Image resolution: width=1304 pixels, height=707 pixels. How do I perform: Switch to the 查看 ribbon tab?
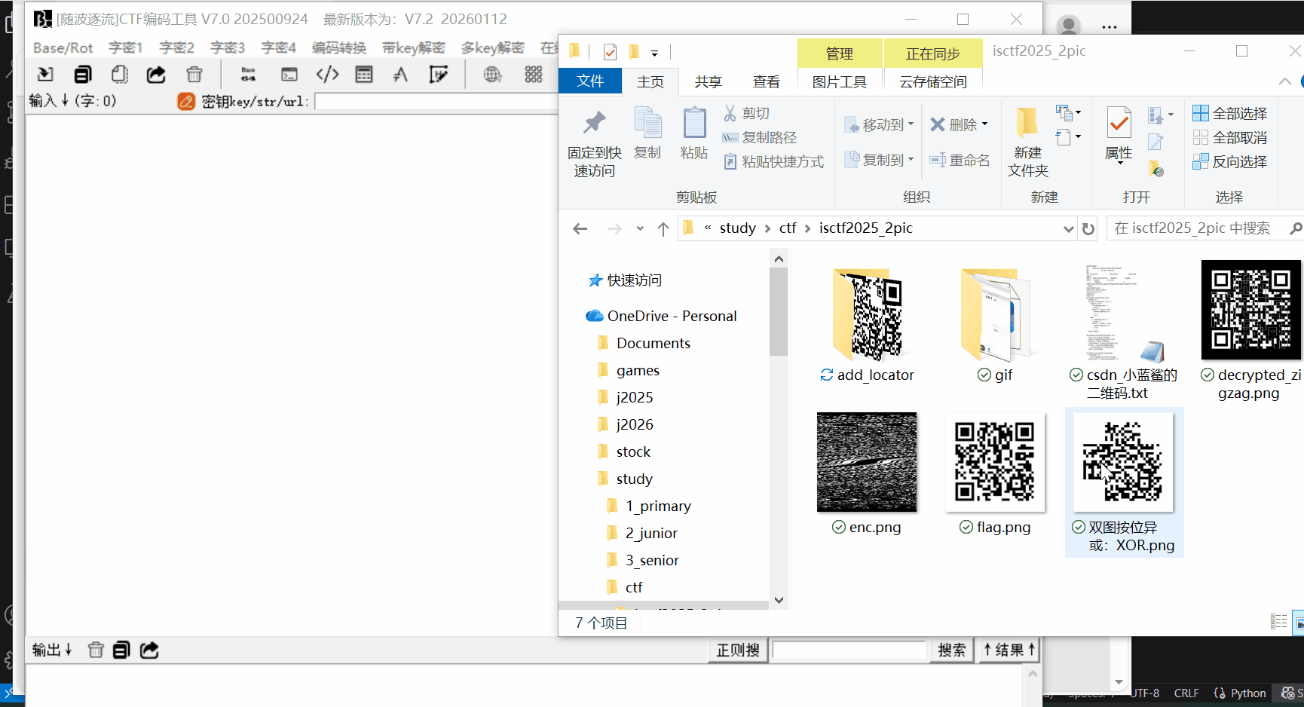coord(767,81)
